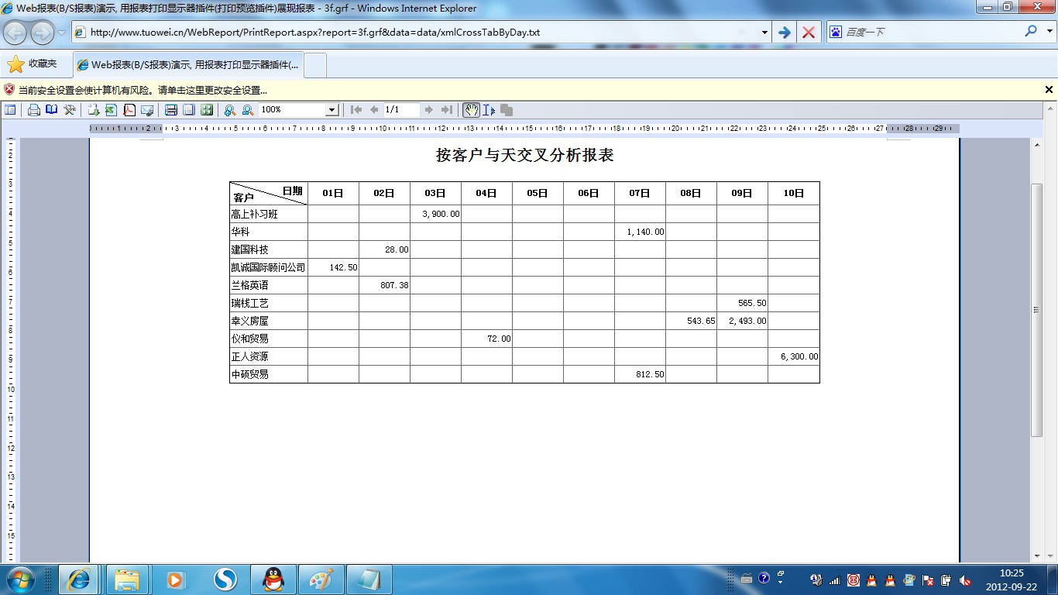Open the bookmark book icon in toolbar
This screenshot has width=1058, height=595.
(x=52, y=110)
